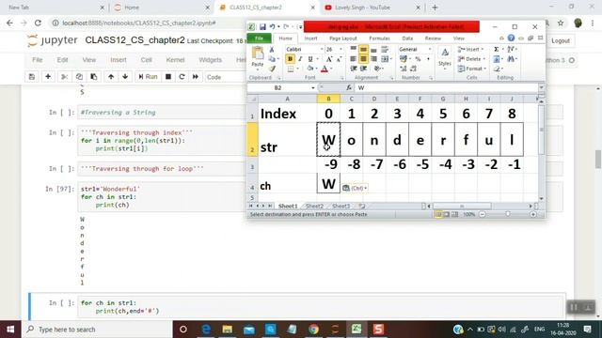
Task: Open the Cells group Format dropdown
Action: [472, 69]
